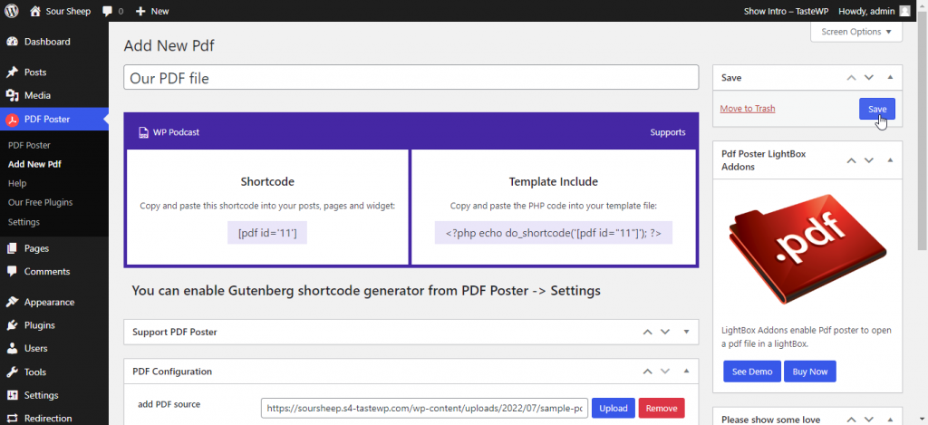Click the Media icon in sidebar

13,95
